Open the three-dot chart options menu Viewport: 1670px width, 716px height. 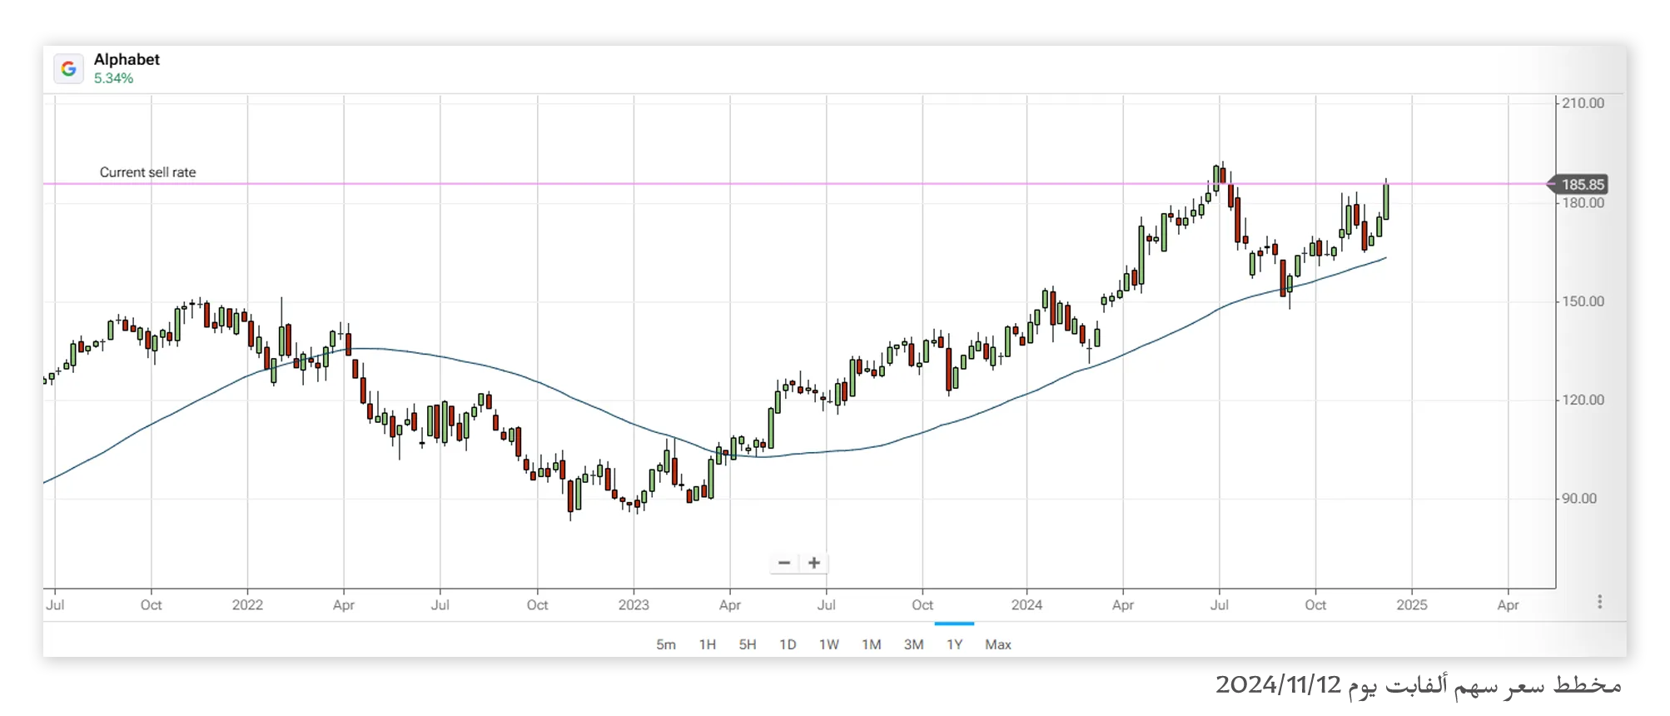coord(1599,602)
